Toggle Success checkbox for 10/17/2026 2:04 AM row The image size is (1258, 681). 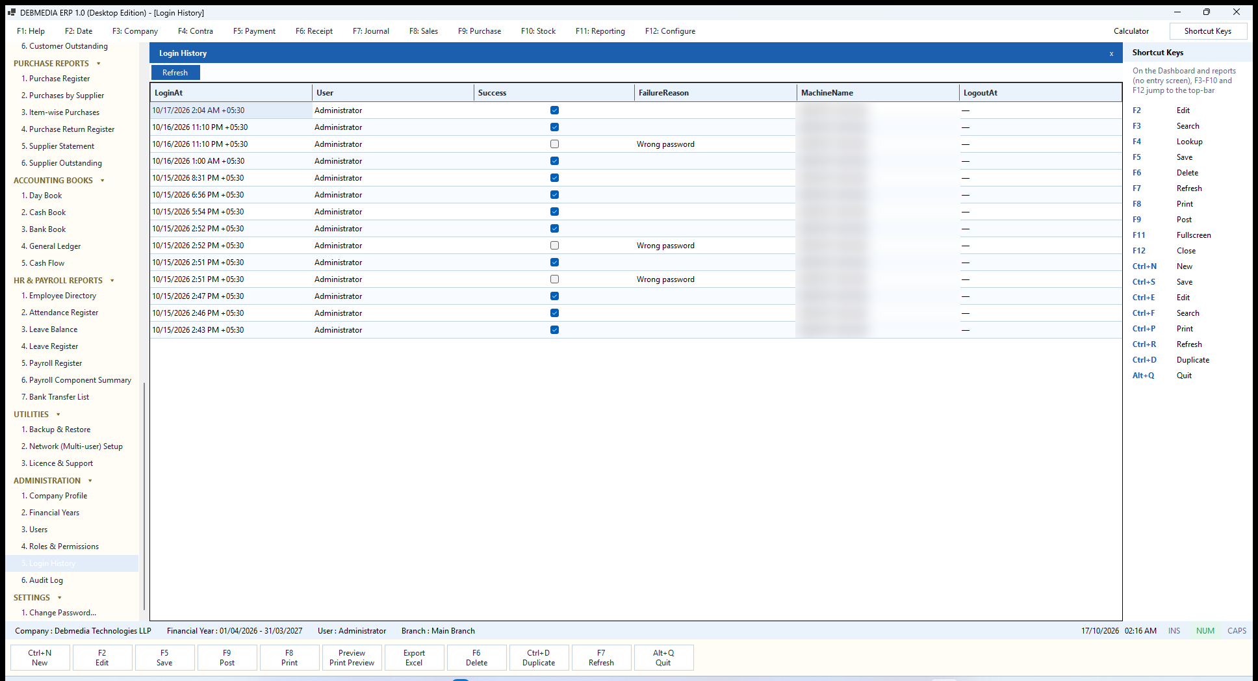click(554, 110)
